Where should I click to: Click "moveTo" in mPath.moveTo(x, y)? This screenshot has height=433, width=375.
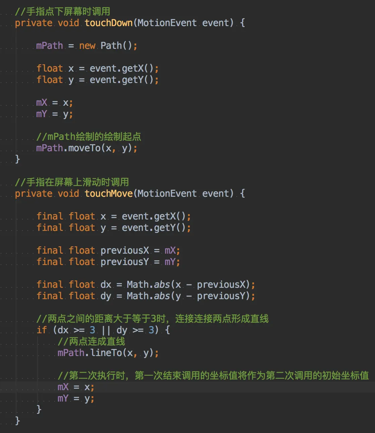[84, 148]
